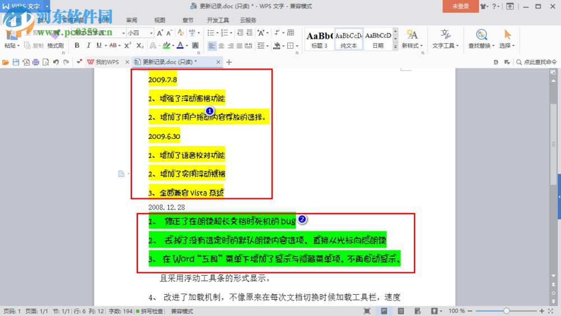This screenshot has width=561, height=316.
Task: Decrease paragraph indent
Action: point(240,33)
